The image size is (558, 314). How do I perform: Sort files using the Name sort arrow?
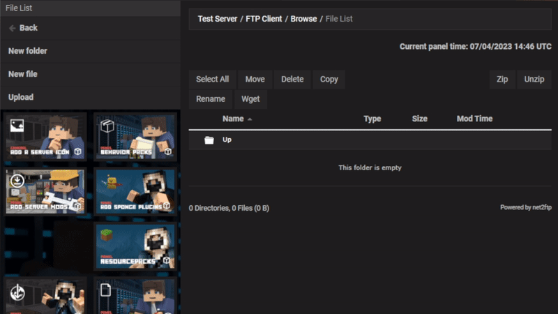tap(250, 119)
